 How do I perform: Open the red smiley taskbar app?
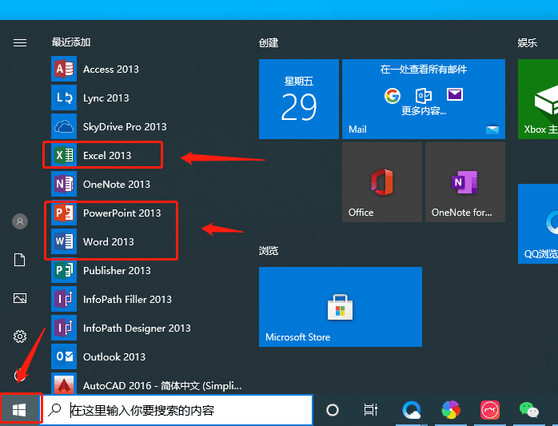point(490,410)
